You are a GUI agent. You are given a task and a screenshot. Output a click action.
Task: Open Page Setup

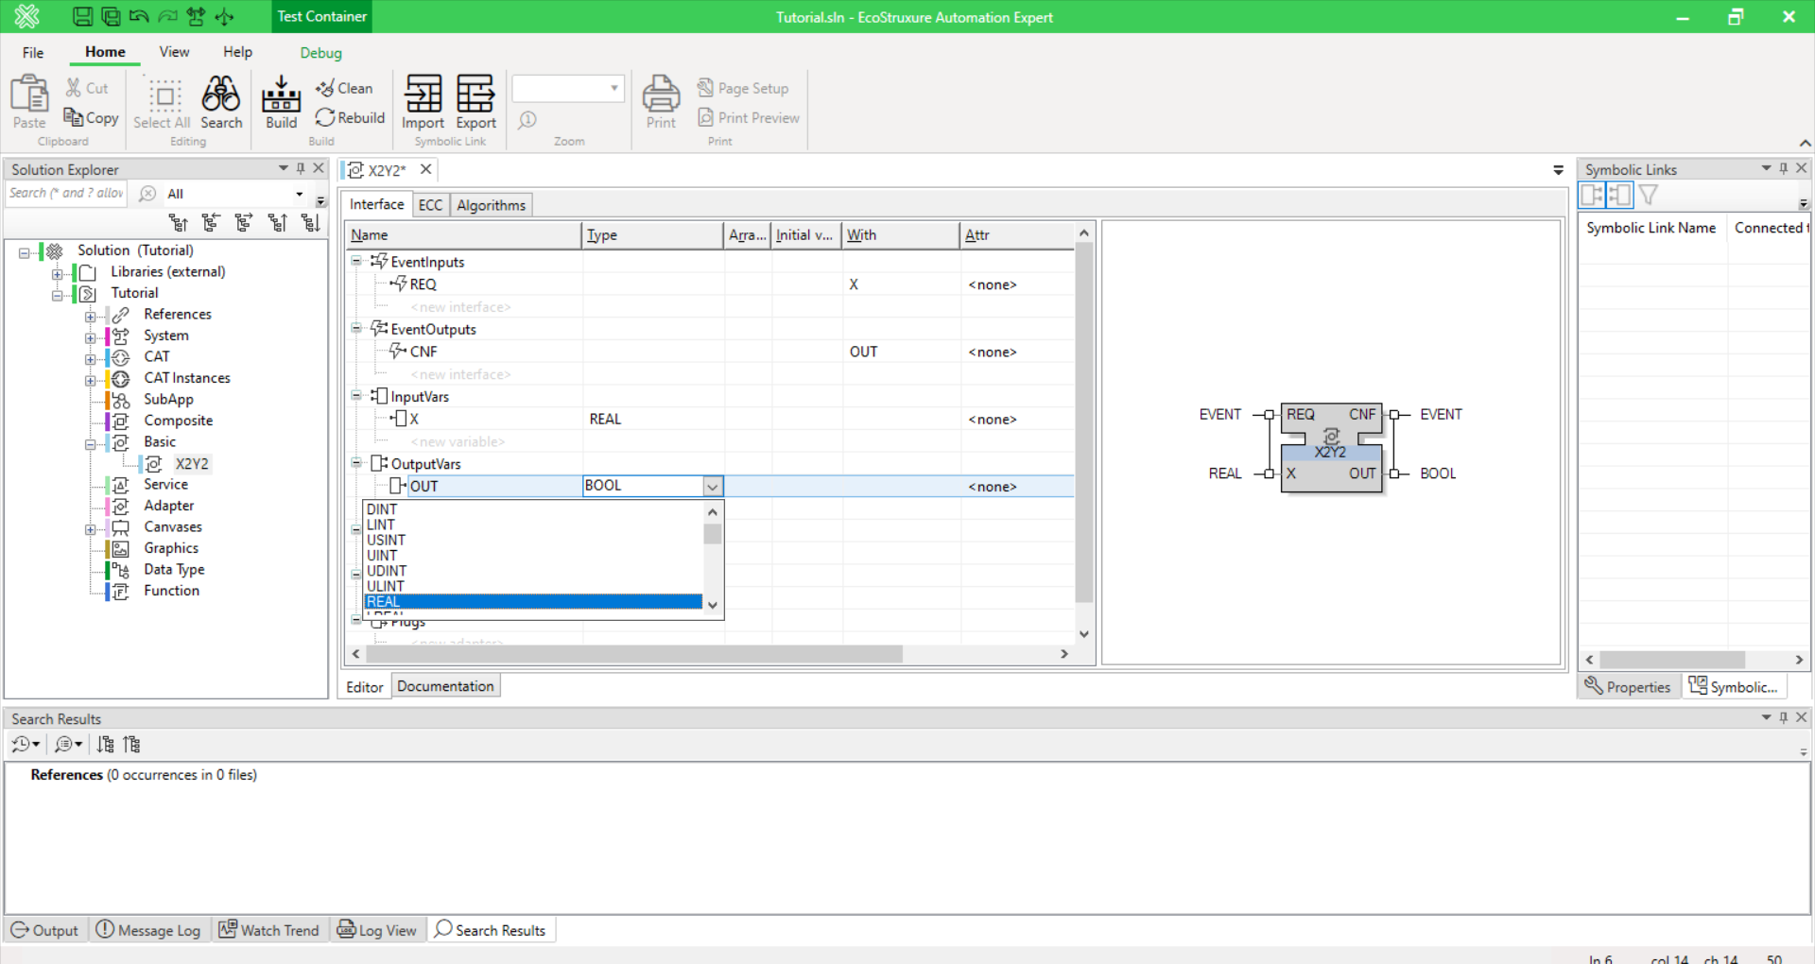click(743, 88)
